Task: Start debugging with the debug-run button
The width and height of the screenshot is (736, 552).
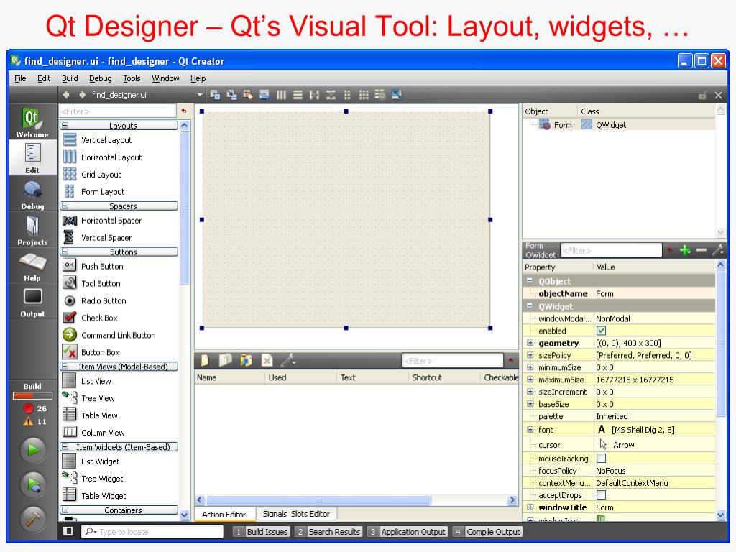Action: [x=33, y=484]
